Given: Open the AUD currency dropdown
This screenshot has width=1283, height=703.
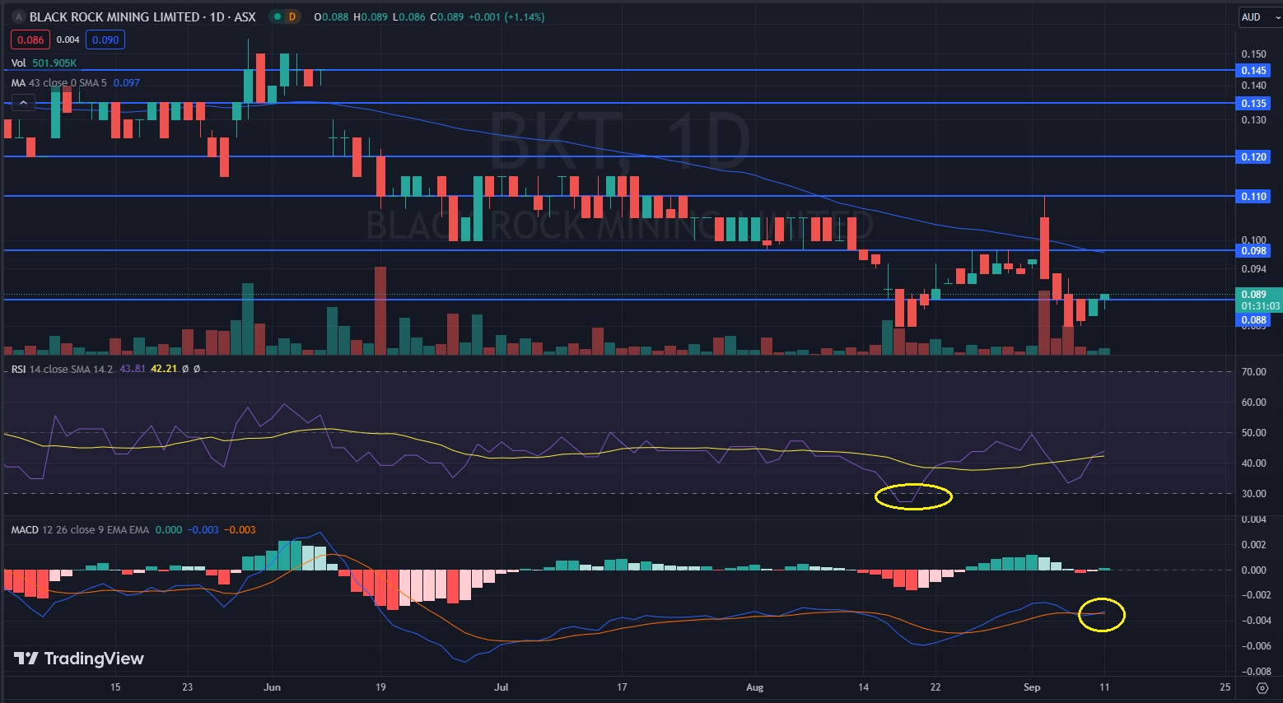Looking at the screenshot, I should tap(1259, 17).
